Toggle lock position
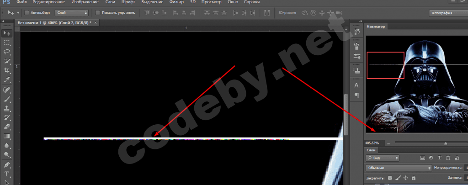This screenshot has height=185, width=468. click(x=406, y=178)
